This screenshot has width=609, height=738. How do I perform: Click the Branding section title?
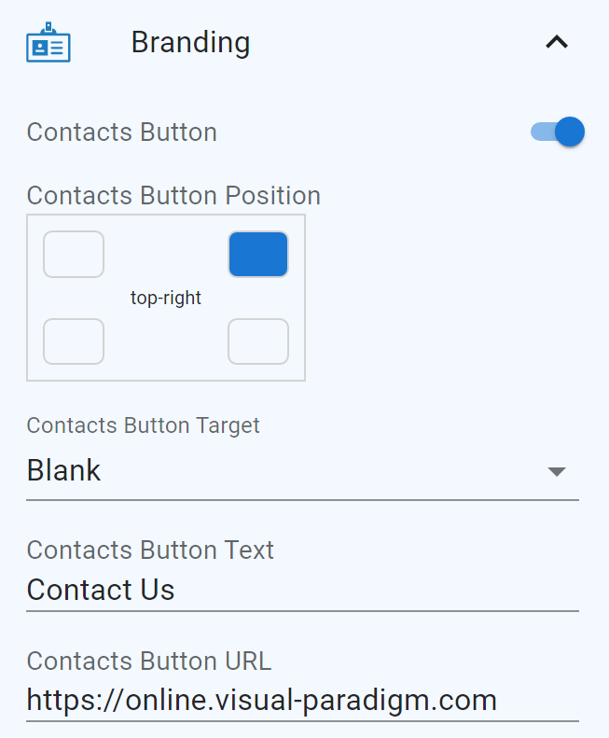(190, 43)
